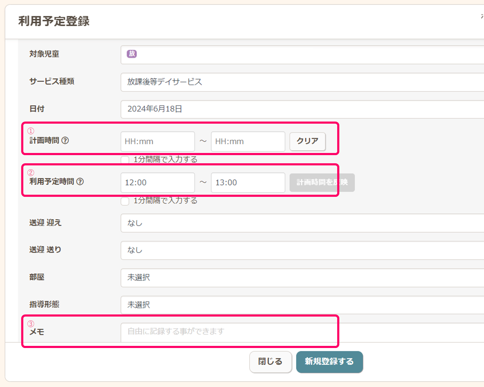This screenshot has width=484, height=387.
Task: Click the help icon beside 利用予定時間
Action: point(80,181)
